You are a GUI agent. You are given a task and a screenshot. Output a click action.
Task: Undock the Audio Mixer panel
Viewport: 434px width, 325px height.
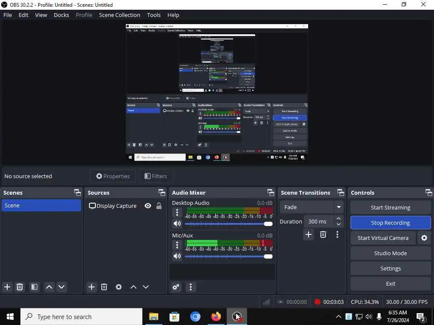coord(271,193)
